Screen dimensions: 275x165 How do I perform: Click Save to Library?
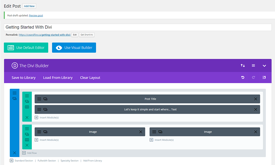23,78
